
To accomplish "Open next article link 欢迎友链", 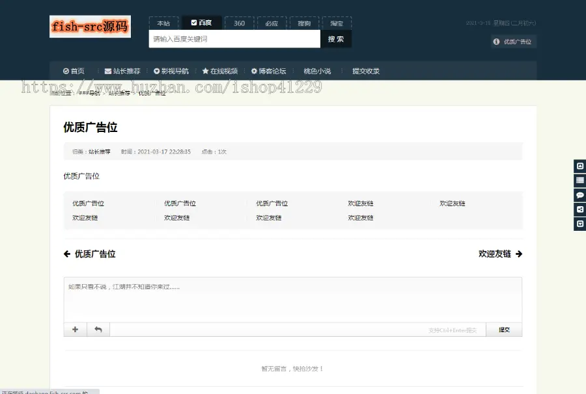I will pos(494,254).
